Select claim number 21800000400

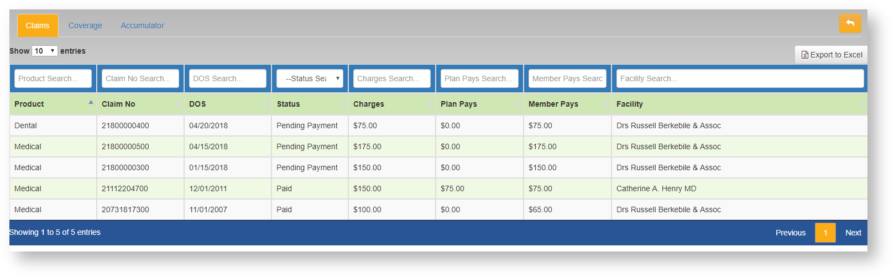coord(126,125)
